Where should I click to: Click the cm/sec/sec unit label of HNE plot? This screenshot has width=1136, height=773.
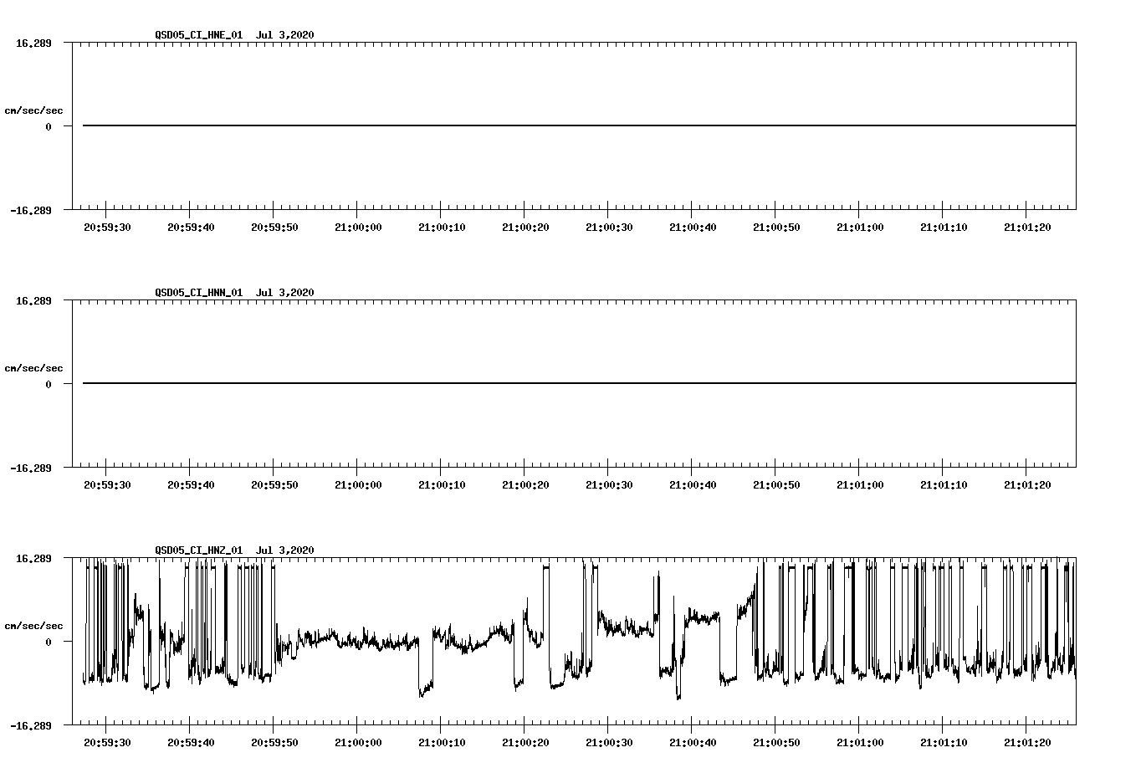[x=33, y=111]
